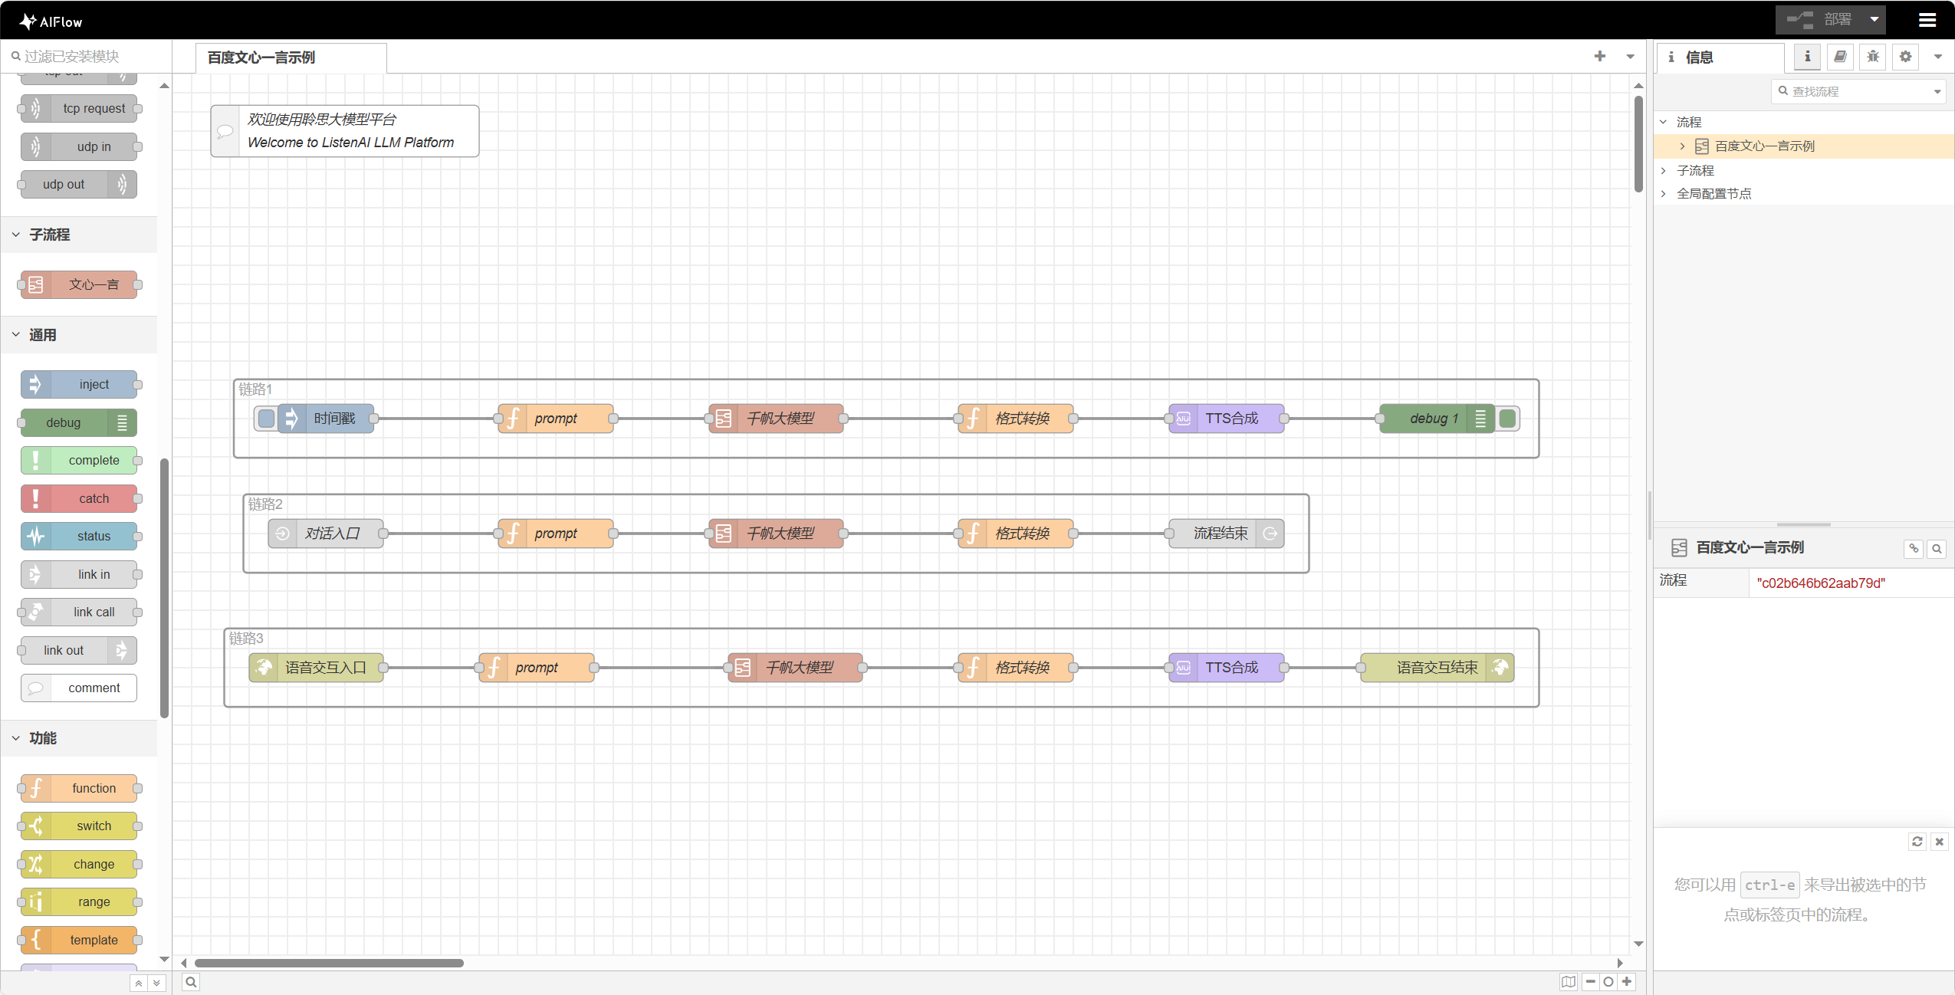
Task: Click the search flows magnifier icon
Action: tap(191, 982)
